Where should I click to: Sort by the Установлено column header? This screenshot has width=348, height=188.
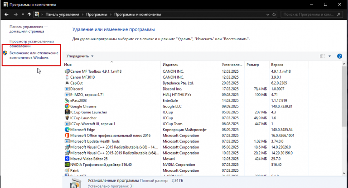[232, 65]
